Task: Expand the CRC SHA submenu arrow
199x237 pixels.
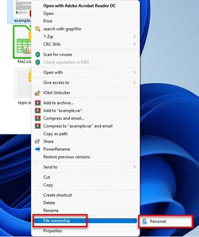Action: coord(134,44)
